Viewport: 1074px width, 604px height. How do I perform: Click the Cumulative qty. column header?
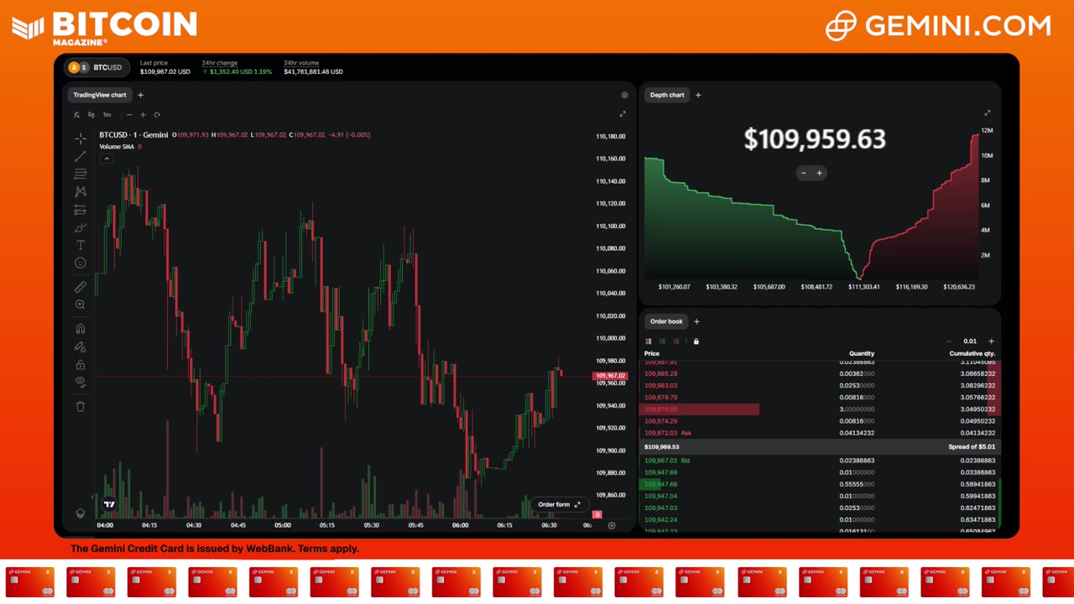point(972,354)
